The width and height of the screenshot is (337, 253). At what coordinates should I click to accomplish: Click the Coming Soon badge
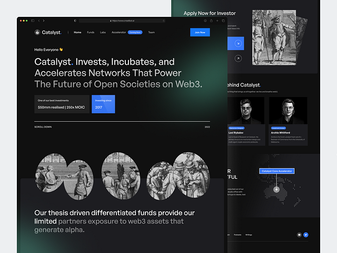135,32
